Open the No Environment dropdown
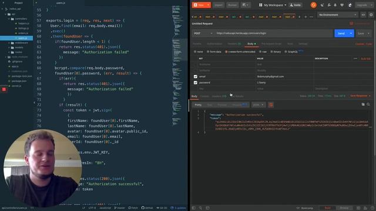Image resolution: width=376 pixels, height=211 pixels. [337, 15]
